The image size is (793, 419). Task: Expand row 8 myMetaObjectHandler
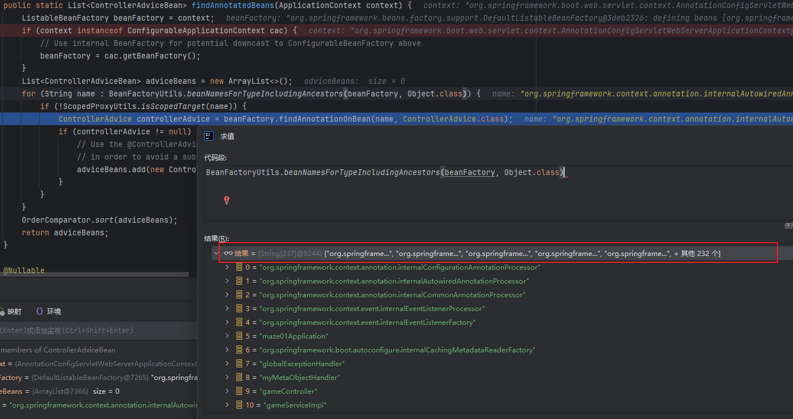[227, 378]
